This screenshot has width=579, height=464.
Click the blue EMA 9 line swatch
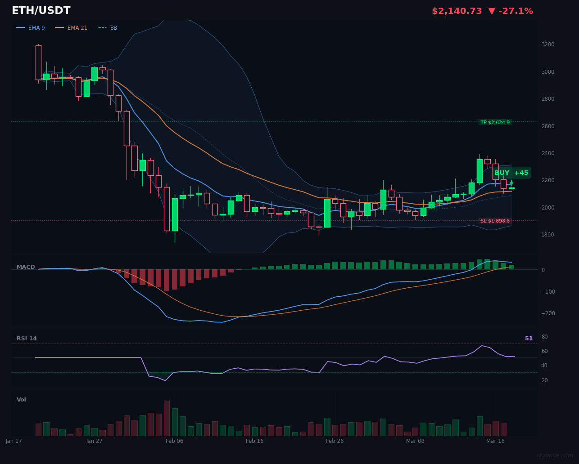[20, 27]
